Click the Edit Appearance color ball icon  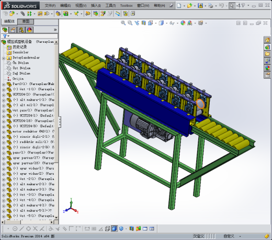tap(183, 23)
